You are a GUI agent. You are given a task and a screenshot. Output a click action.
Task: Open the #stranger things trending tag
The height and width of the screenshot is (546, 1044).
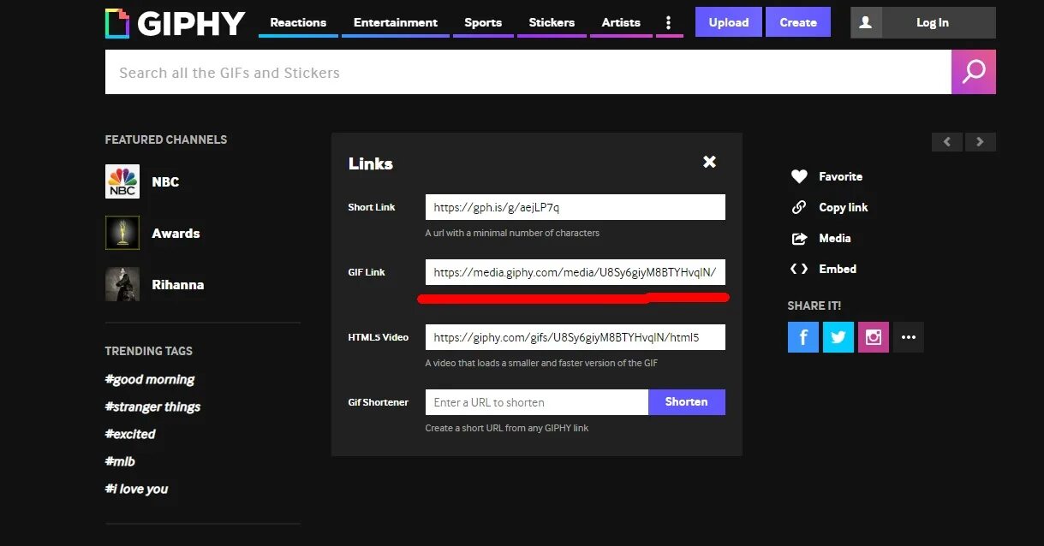[152, 407]
